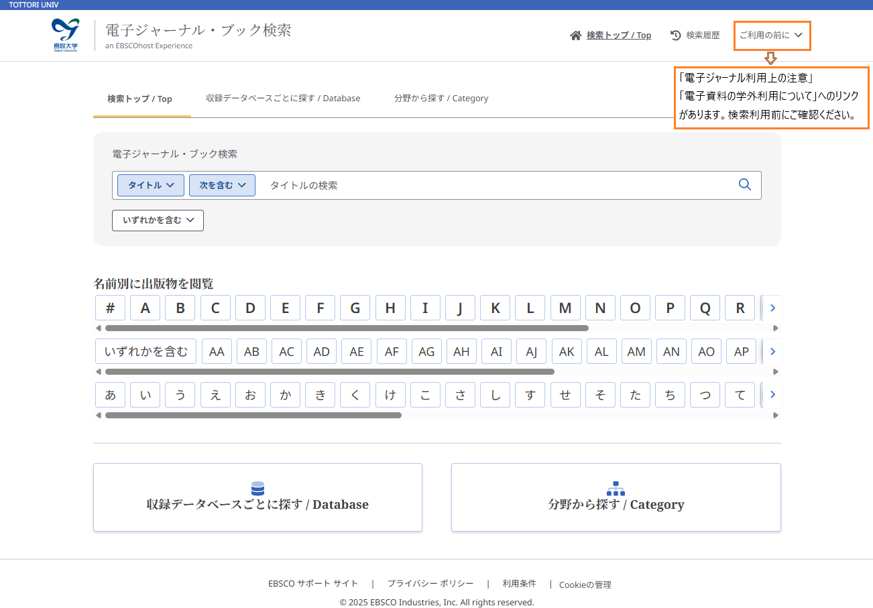
Task: Browse publications by letter B
Action: tap(180, 308)
